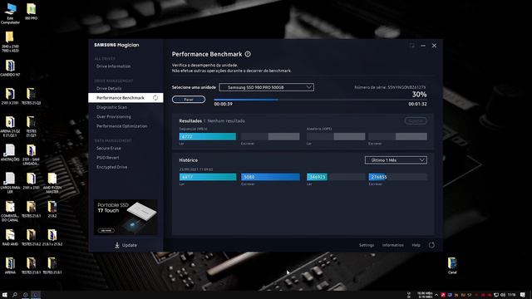Click the serial number text

[390, 87]
